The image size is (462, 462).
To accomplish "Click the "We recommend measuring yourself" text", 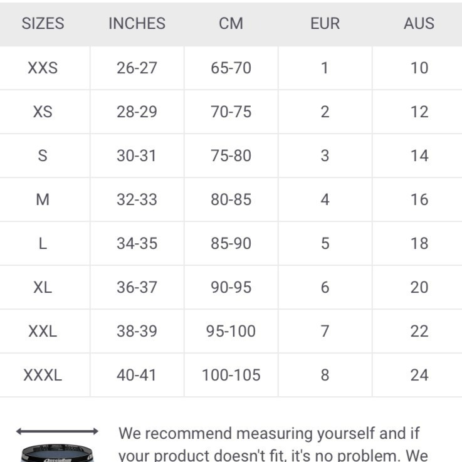I will pos(270,433).
